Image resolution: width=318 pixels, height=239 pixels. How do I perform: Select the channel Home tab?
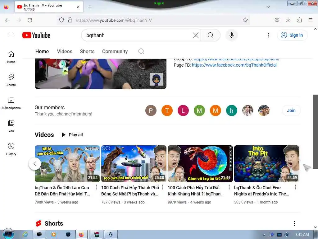tap(42, 51)
